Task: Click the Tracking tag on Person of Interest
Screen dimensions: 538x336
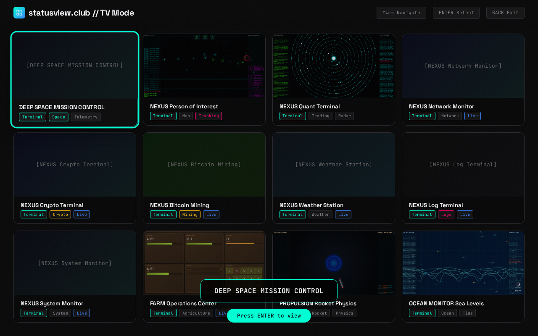Action: pos(208,116)
